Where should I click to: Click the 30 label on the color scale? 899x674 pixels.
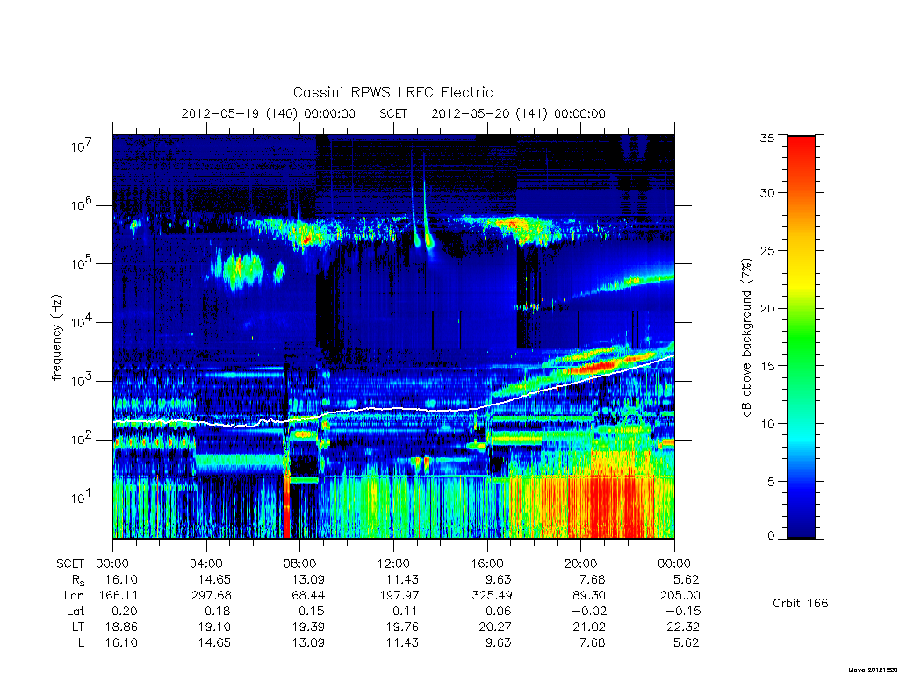[767, 192]
